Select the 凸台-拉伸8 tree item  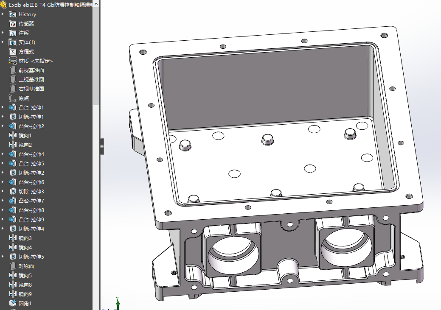click(31, 210)
